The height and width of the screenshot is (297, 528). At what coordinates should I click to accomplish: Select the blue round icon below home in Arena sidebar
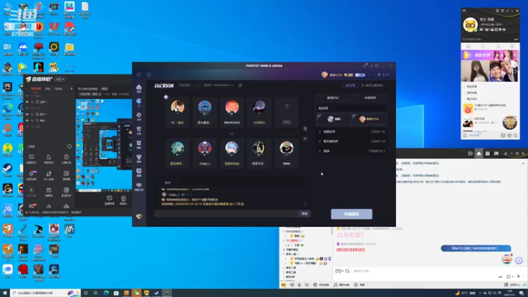pos(139,101)
